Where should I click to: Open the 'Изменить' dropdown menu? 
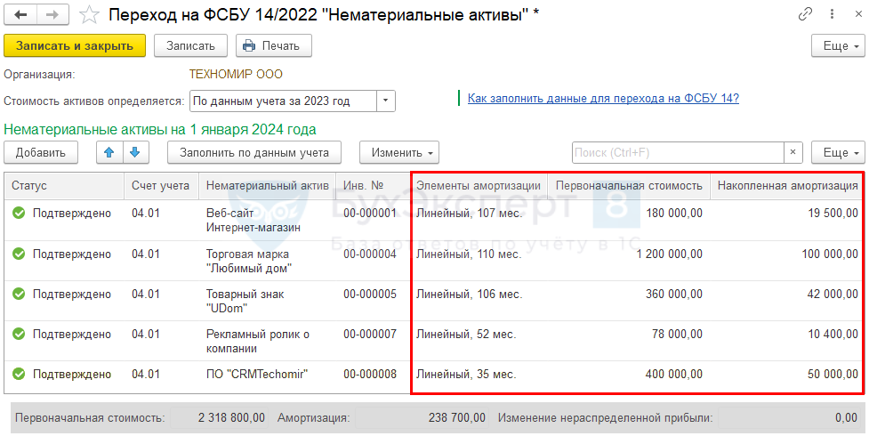point(398,152)
